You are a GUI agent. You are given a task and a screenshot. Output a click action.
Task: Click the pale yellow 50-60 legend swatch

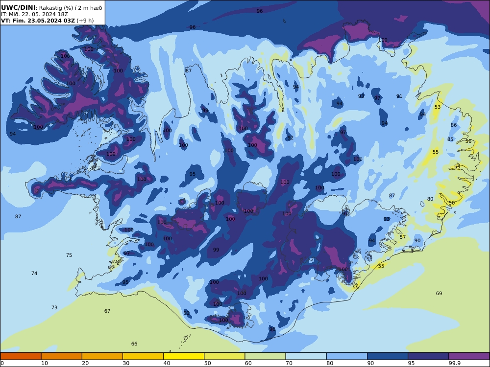coord(224,356)
